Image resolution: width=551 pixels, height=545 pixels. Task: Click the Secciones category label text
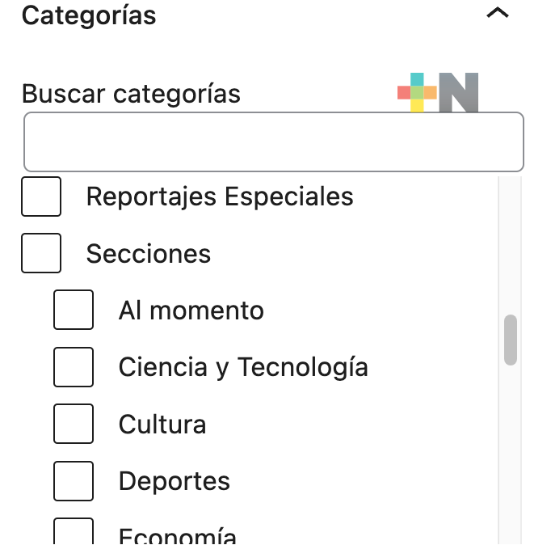pyautogui.click(x=149, y=254)
